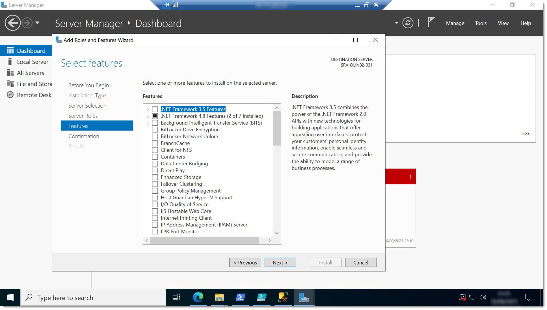Open File Explorer from taskbar
This screenshot has width=547, height=310.
[219, 297]
